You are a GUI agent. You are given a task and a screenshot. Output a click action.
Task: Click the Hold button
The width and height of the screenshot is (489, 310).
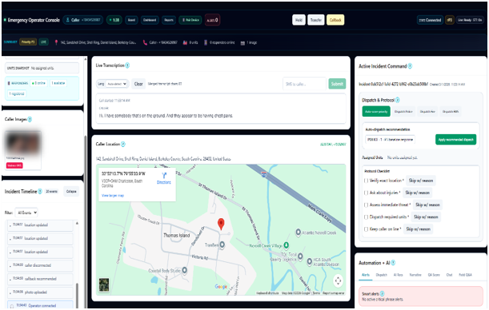pyautogui.click(x=299, y=20)
